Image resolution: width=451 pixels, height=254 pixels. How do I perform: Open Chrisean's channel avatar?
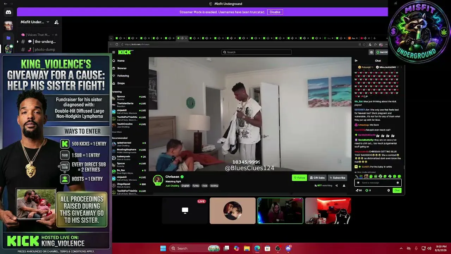click(158, 180)
